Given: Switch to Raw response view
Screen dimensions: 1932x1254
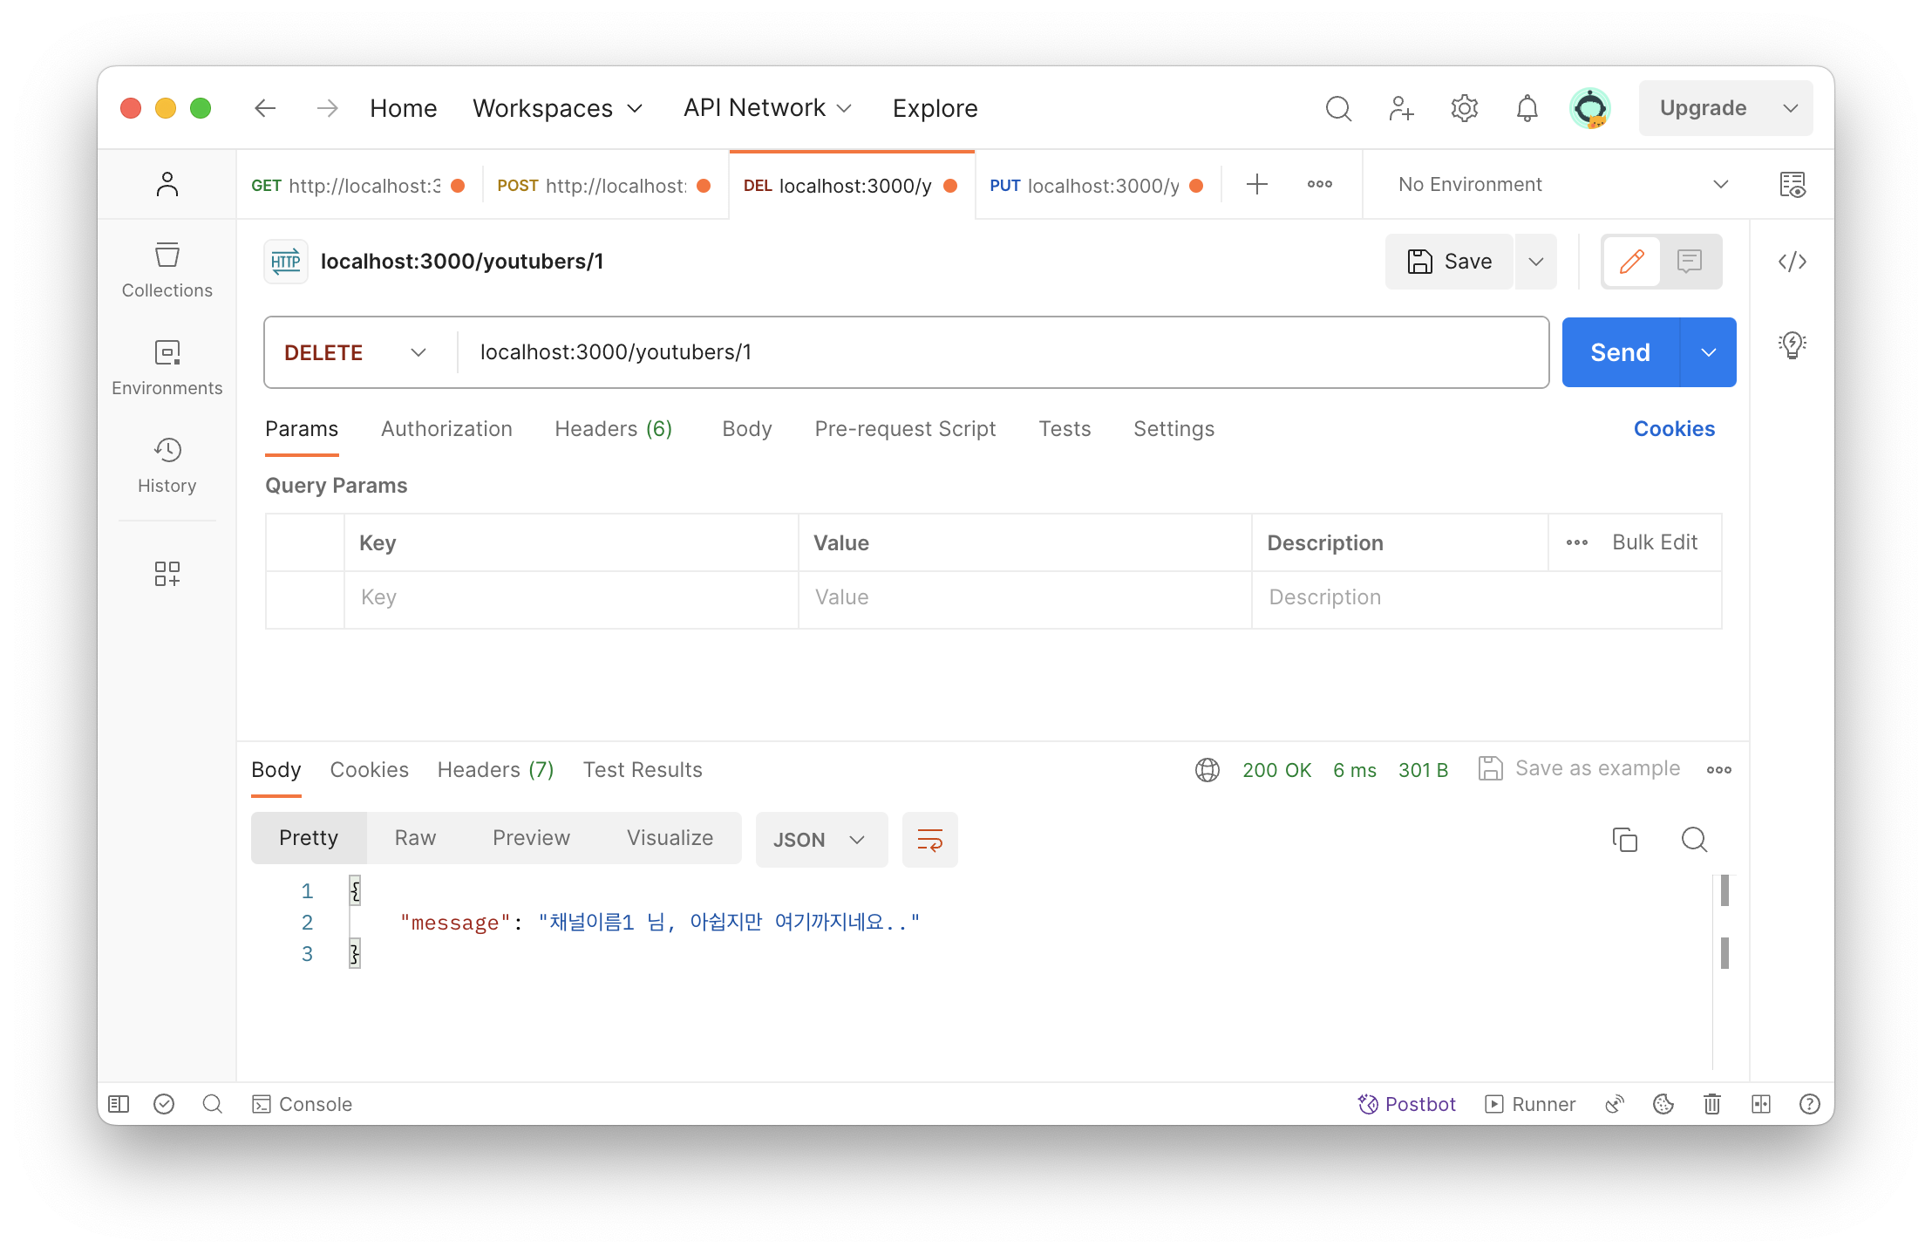Looking at the screenshot, I should click(415, 838).
